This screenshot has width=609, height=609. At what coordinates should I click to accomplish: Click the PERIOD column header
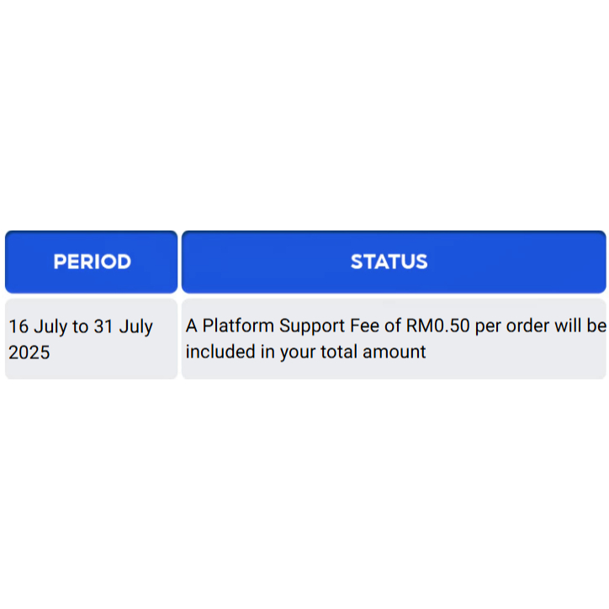click(x=92, y=262)
